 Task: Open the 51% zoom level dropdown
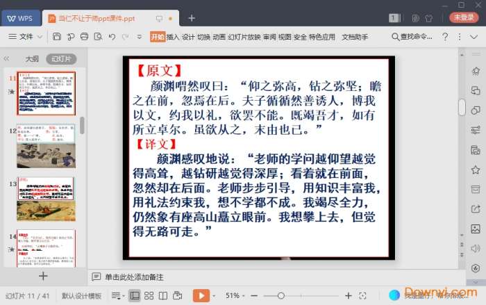click(235, 296)
